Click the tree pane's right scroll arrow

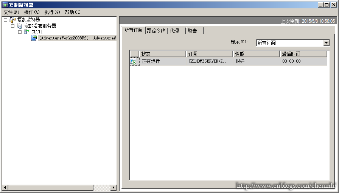click(x=114, y=188)
